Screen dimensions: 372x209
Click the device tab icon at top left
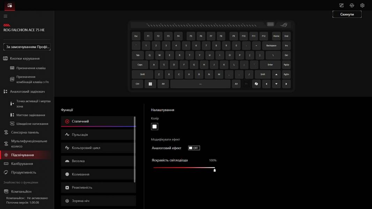[9, 5]
